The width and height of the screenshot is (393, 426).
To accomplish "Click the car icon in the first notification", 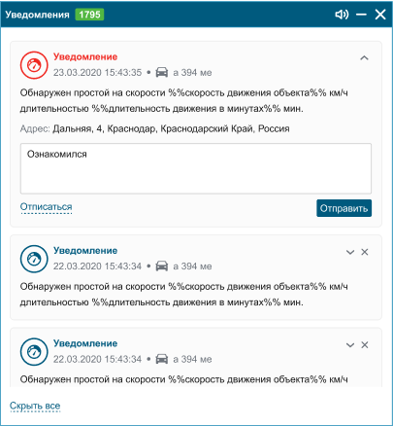I will click(162, 72).
